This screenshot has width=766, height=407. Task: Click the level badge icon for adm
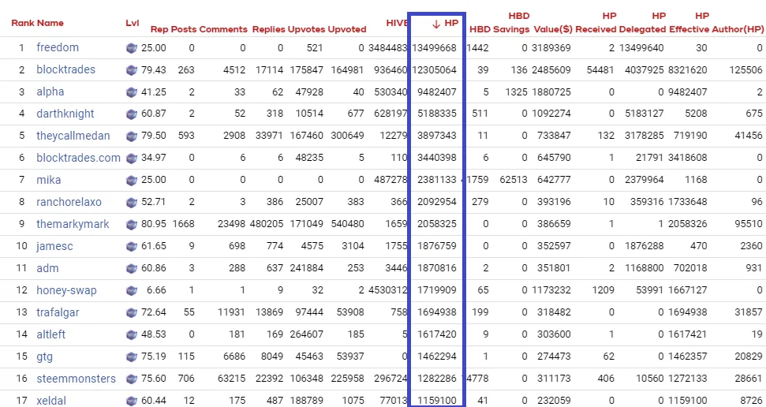coord(132,268)
